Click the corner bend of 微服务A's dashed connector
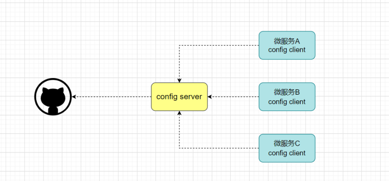The width and height of the screenshot is (389, 181). tap(179, 45)
